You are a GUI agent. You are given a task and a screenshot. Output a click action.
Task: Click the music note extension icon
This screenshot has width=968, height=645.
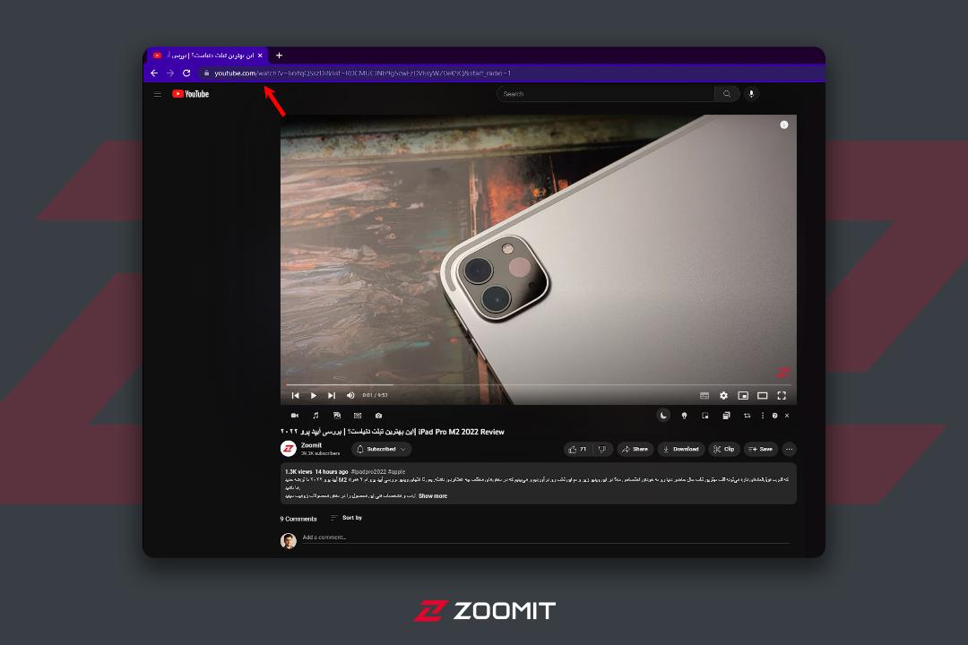315,416
